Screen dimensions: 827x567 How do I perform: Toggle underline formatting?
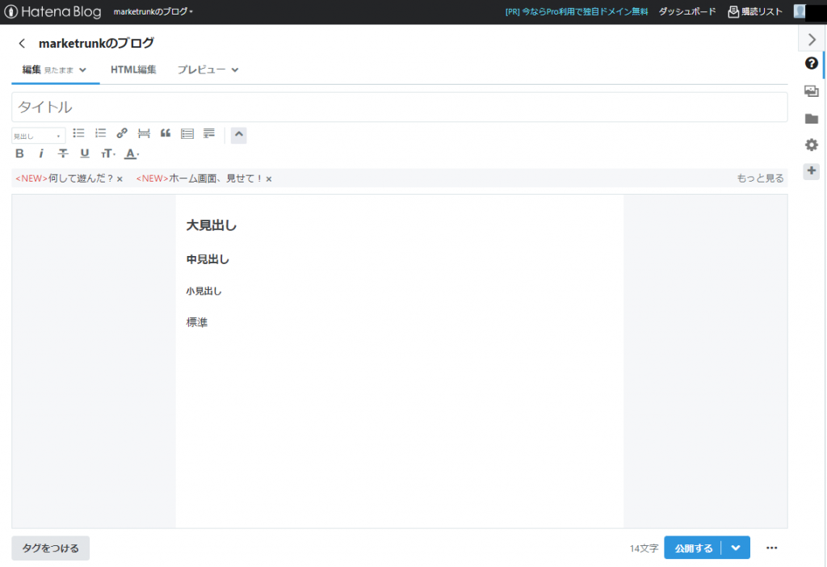85,153
